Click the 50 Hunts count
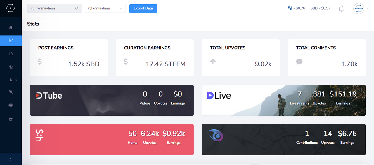This screenshot has height=165, width=374. [133, 134]
